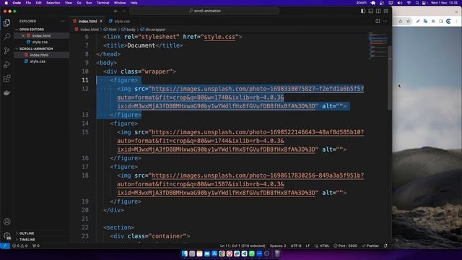Click Ln 11, Col 1 go-to-line indicator
The height and width of the screenshot is (260, 462).
coord(243,246)
